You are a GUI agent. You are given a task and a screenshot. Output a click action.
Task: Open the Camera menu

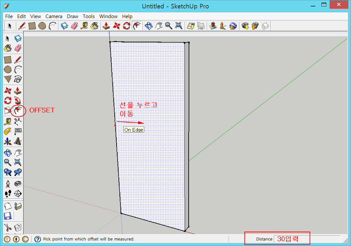pos(54,16)
